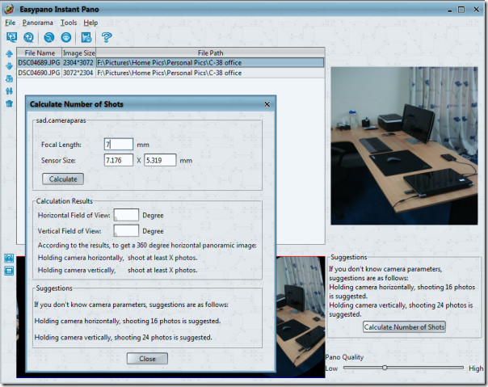Click the upper view mode icon beside panorama preview
This screenshot has height=387, width=488.
coord(9,258)
